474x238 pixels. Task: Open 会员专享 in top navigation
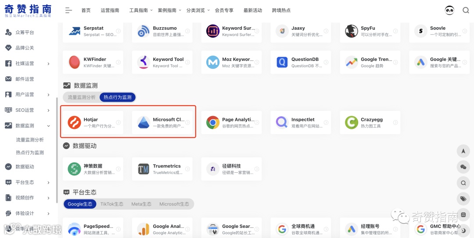(224, 10)
